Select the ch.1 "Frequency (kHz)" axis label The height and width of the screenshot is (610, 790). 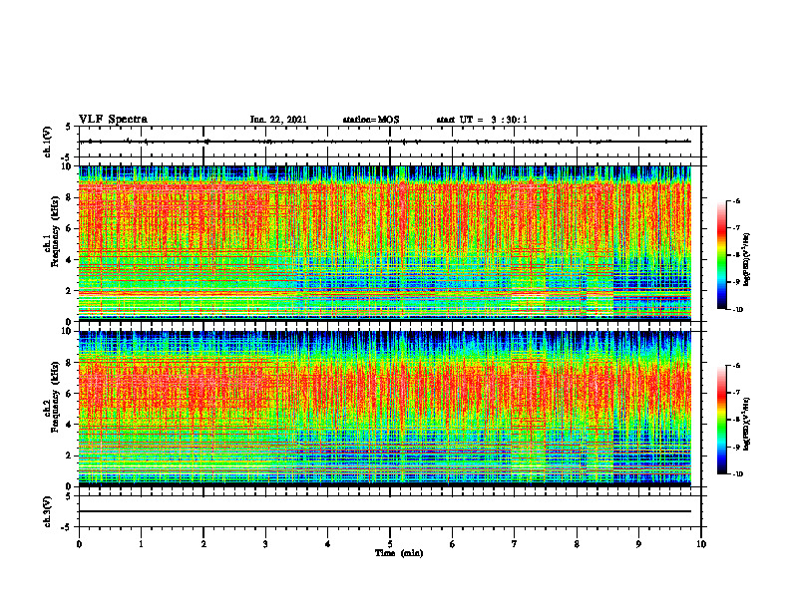point(56,231)
